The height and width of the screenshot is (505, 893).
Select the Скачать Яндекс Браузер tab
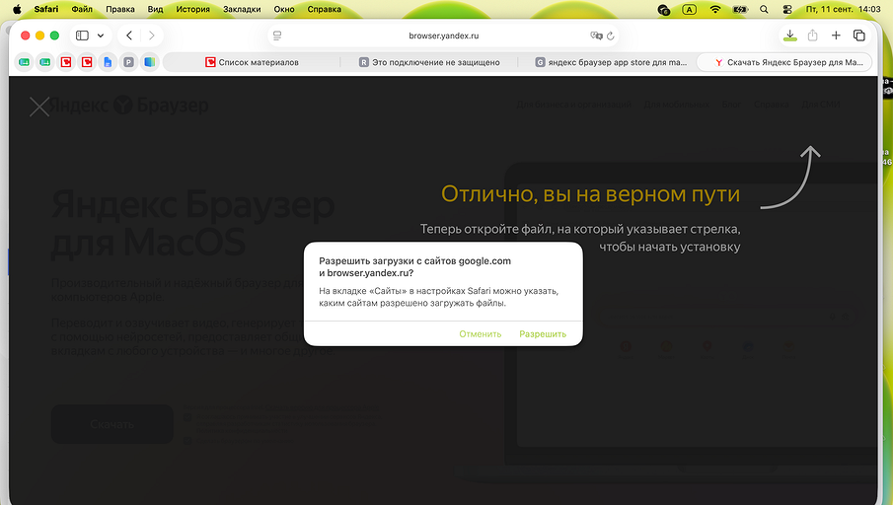click(x=784, y=62)
